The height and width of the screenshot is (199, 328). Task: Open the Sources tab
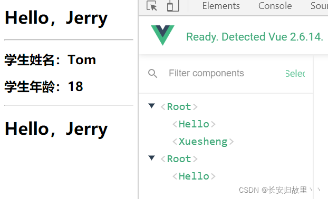point(319,6)
